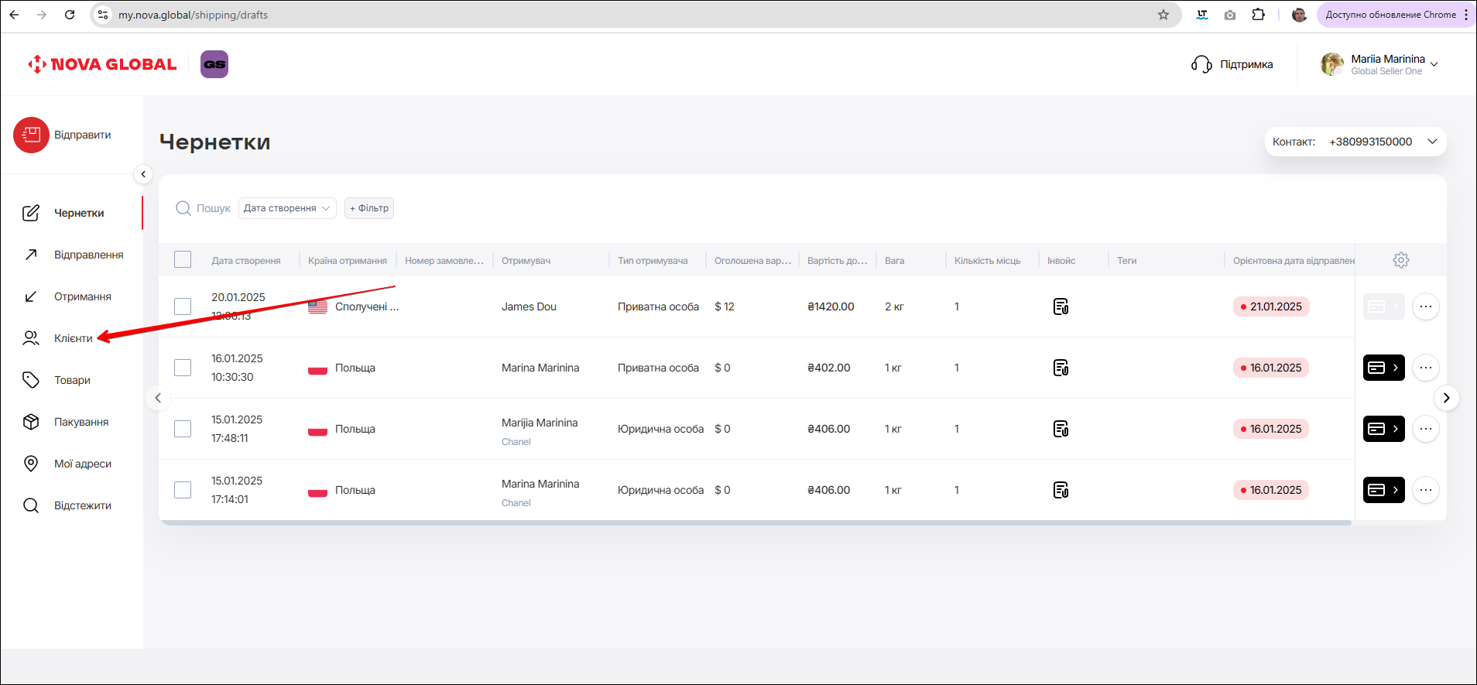The width and height of the screenshot is (1477, 685).
Task: Reload the page in the browser
Action: [70, 15]
